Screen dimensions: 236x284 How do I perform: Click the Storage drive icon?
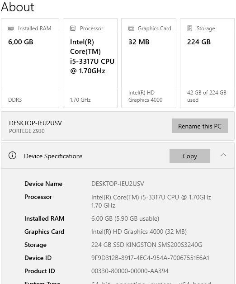pyautogui.click(x=189, y=28)
